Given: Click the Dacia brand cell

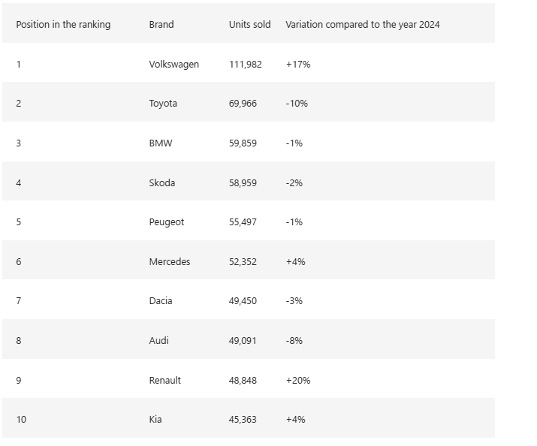Looking at the screenshot, I should (x=161, y=301).
